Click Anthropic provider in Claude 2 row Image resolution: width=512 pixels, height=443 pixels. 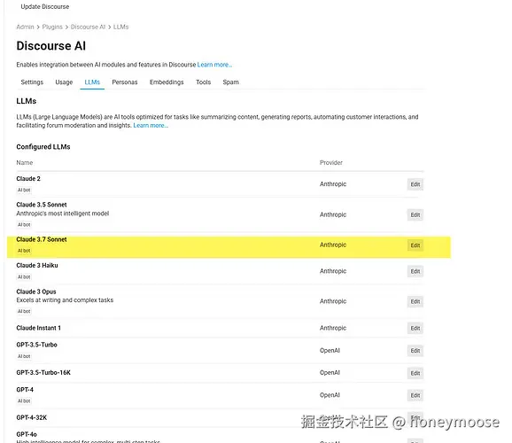coord(333,184)
